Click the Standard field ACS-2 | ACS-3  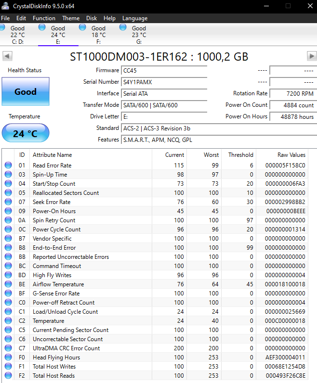click(219, 128)
